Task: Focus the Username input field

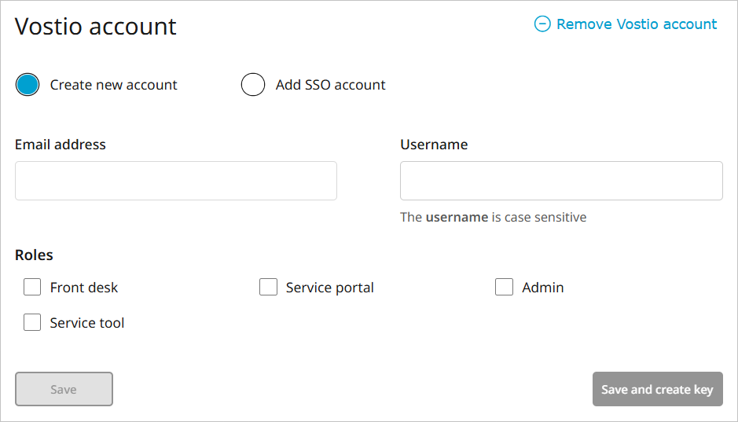Action: (x=561, y=181)
